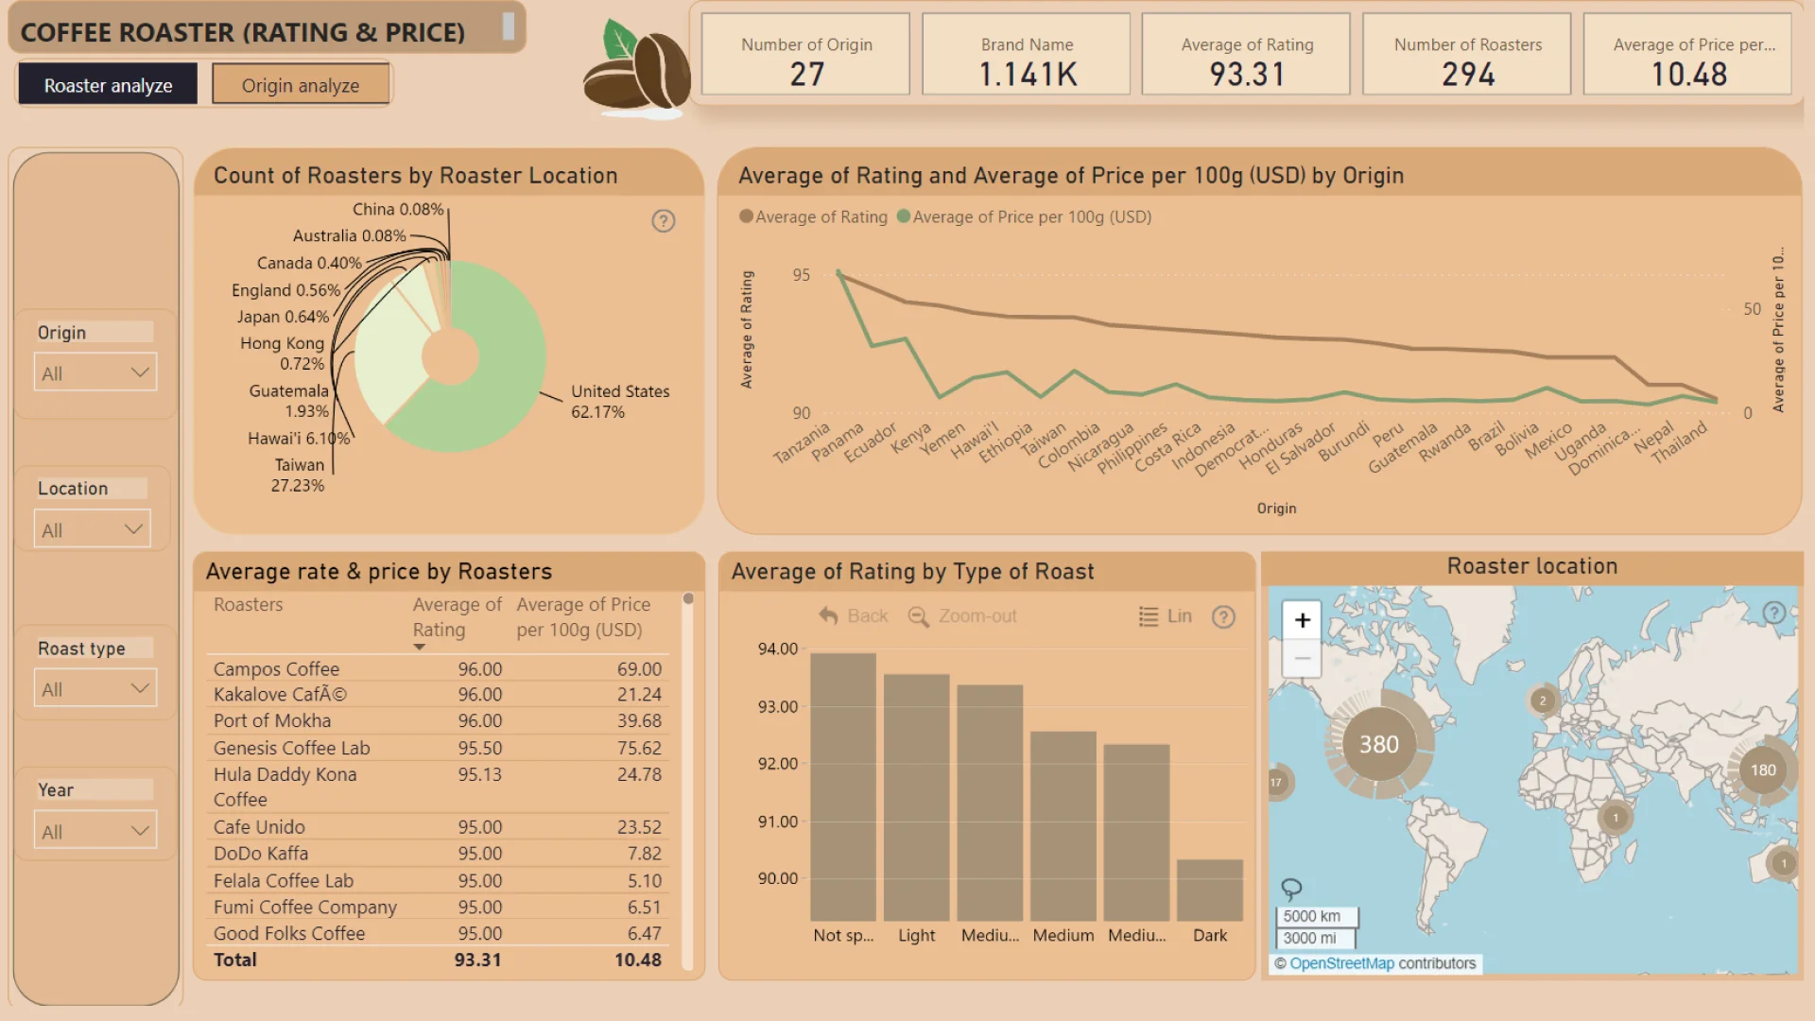Toggle Lin scale icon in roast chart
Screen dimensions: 1815x1021
tap(1149, 616)
